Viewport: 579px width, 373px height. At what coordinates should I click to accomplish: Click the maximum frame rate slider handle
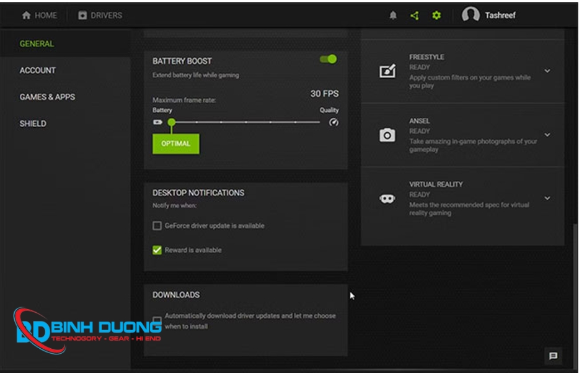pos(172,122)
